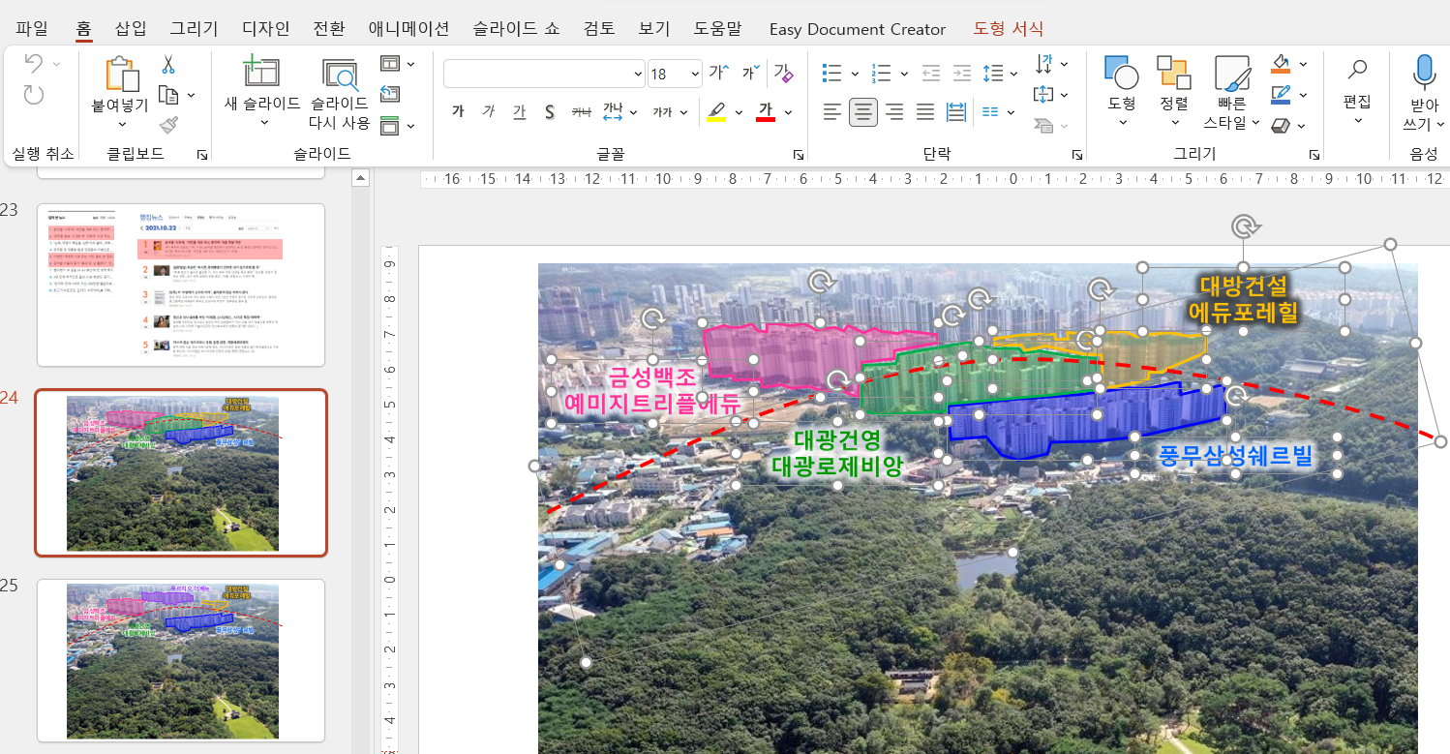This screenshot has width=1450, height=754.
Task: Switch to the 삽입 tab
Action: tap(131, 28)
